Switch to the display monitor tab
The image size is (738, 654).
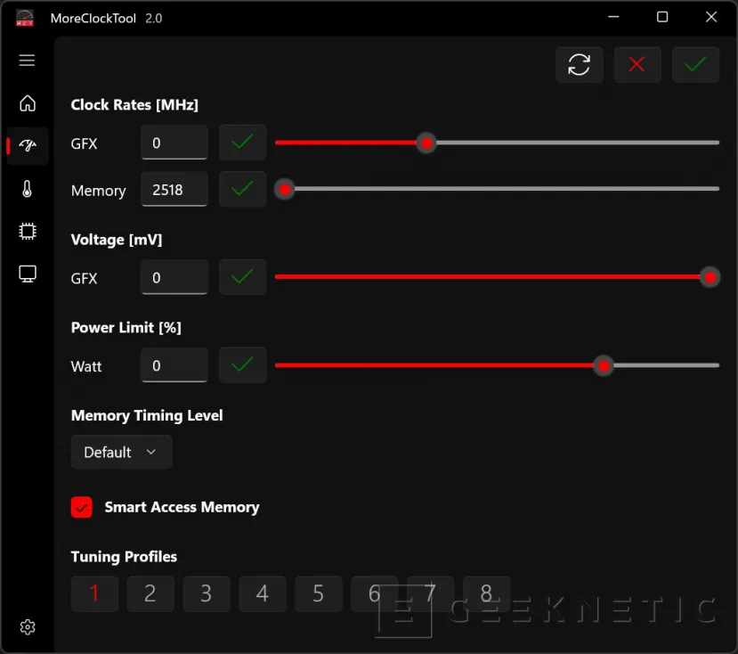click(x=27, y=274)
